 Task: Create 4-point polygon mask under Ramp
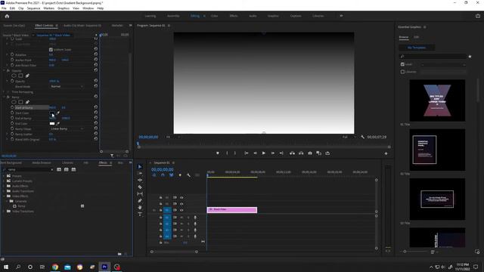click(20, 102)
